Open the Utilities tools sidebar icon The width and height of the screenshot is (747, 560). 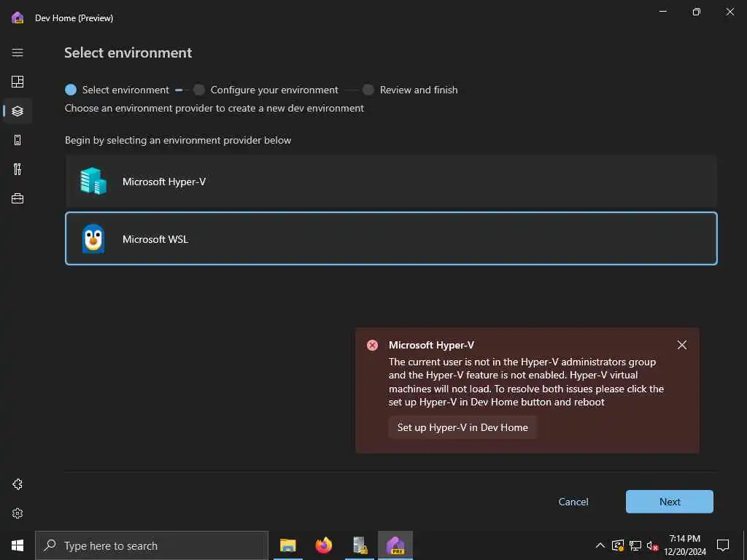tap(18, 169)
